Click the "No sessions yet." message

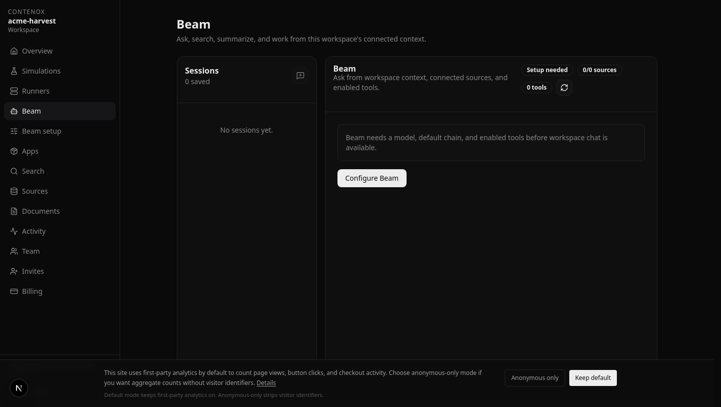tap(246, 130)
